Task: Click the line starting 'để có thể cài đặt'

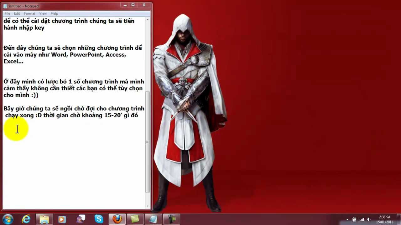Action: [69, 21]
